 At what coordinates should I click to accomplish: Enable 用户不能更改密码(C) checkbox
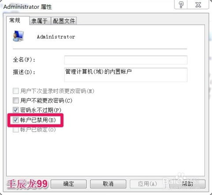coord(16,101)
